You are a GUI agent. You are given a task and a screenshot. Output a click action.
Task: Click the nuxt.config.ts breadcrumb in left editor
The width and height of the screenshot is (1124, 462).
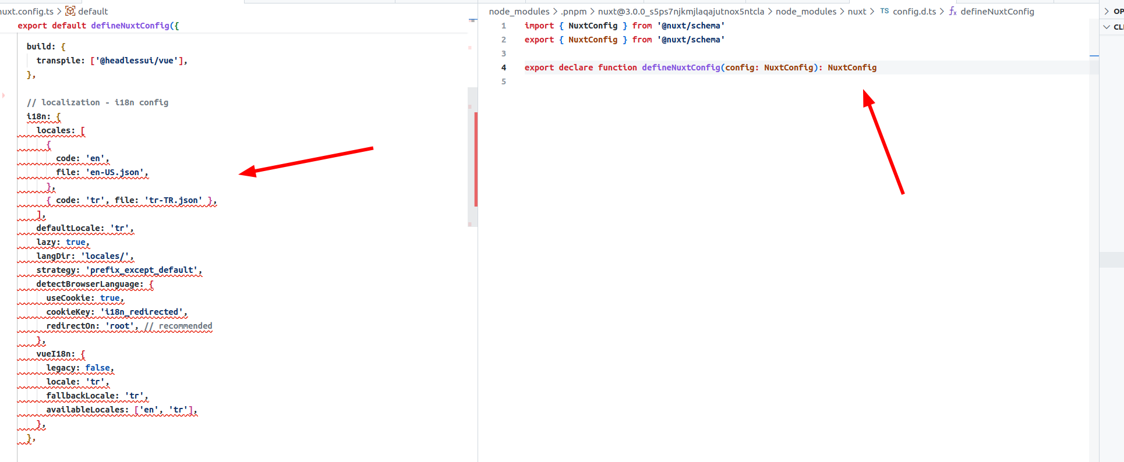coord(27,11)
